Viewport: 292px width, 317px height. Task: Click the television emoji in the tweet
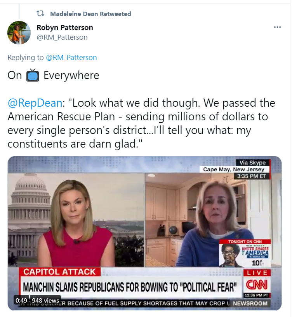click(x=33, y=76)
